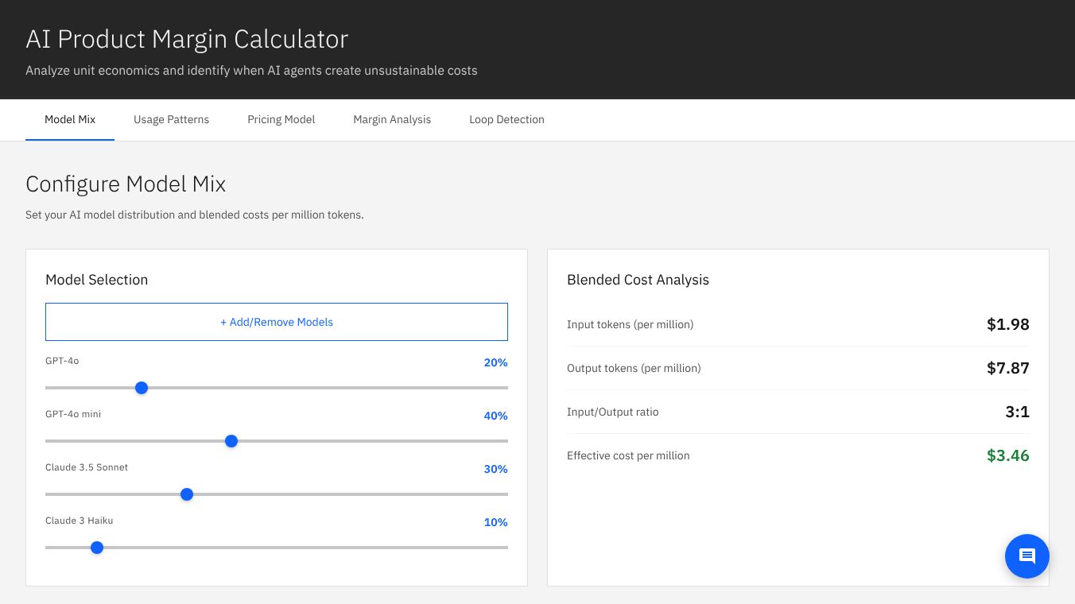The height and width of the screenshot is (604, 1075).
Task: Click the Claude 3 Haiku 10% value
Action: pos(495,522)
